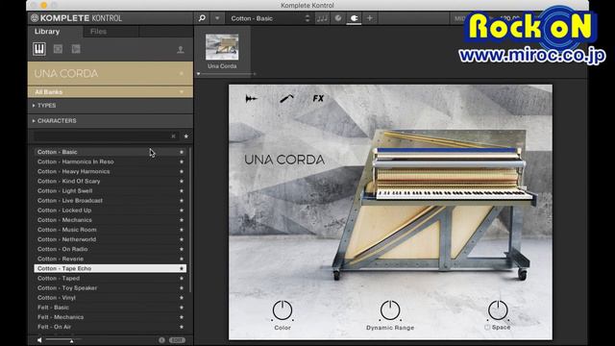Click the preset search input field

pyautogui.click(x=102, y=136)
